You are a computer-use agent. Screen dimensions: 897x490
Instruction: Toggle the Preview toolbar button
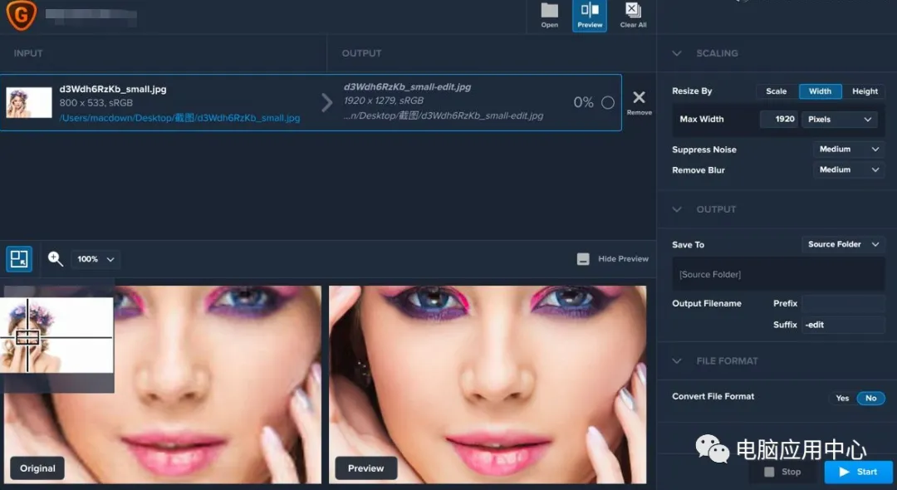pyautogui.click(x=589, y=16)
